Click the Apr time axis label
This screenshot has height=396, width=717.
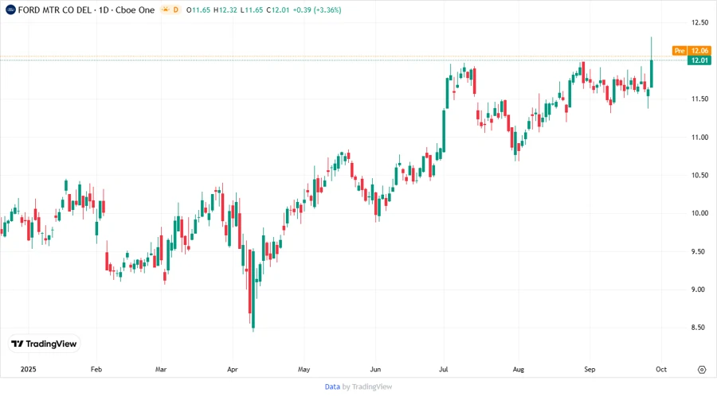click(233, 369)
